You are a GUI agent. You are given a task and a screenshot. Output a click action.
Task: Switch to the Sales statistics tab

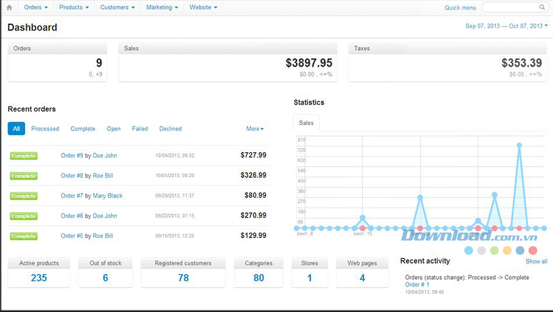pos(306,123)
